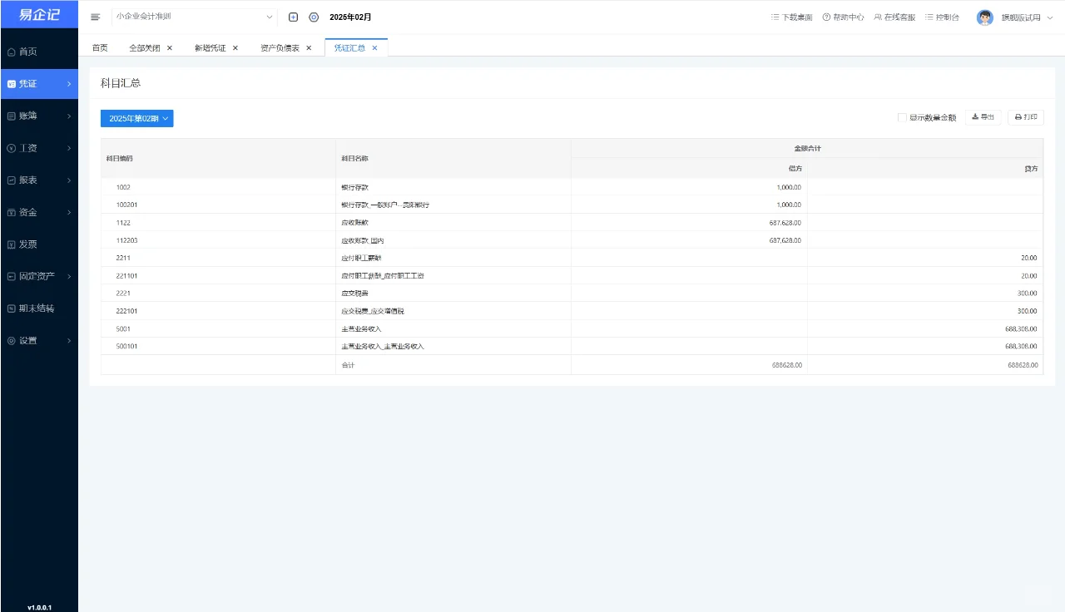Switch to the 资产负债表 tab

tap(280, 48)
